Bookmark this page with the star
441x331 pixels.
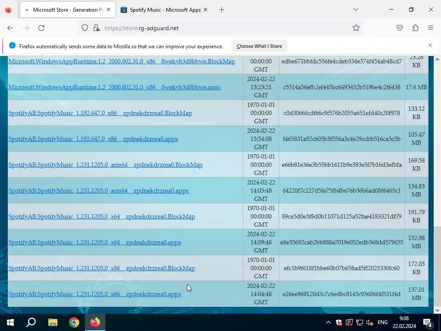click(x=356, y=28)
